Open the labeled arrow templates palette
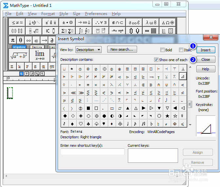220x187 pixels. (x=117, y=31)
